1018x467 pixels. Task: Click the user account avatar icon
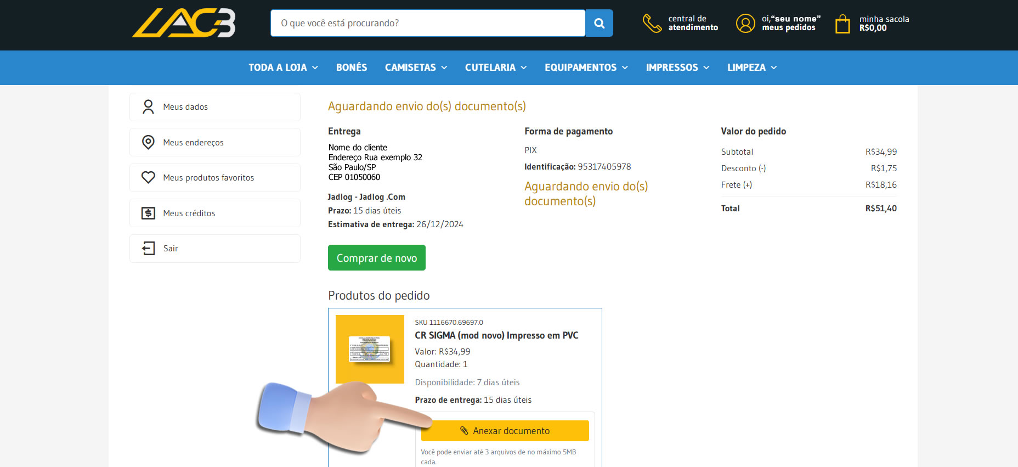click(745, 23)
